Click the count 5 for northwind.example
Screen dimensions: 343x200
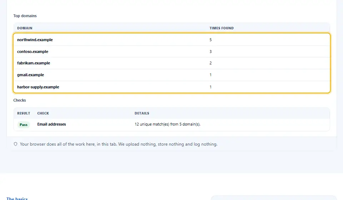[x=210, y=40]
